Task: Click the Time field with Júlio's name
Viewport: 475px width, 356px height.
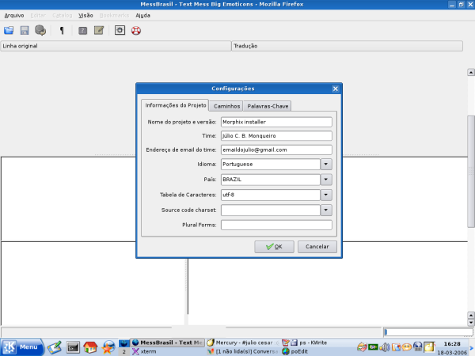Action: click(276, 136)
